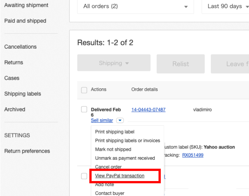Open tracking number RX051499 link

tap(193, 155)
